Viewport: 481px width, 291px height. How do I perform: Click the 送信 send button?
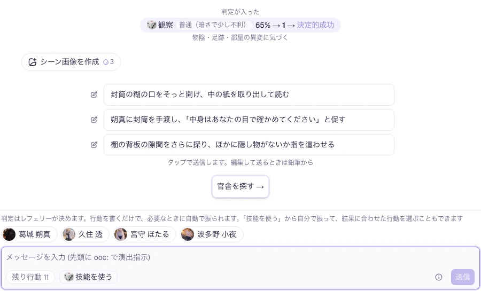[463, 277]
